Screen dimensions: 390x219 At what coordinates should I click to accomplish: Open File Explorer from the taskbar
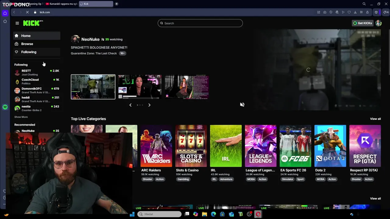pos(204,214)
